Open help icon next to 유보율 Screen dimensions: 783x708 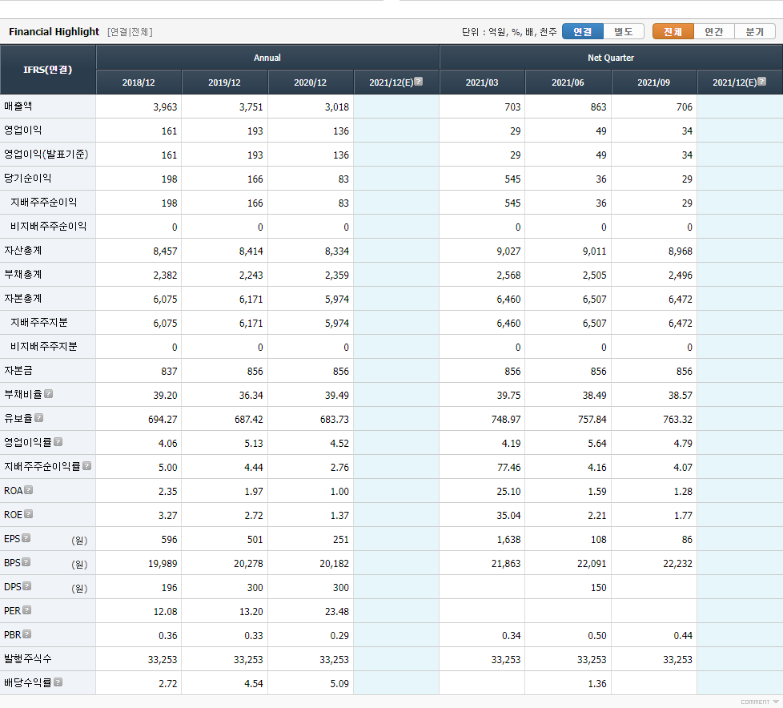39,418
